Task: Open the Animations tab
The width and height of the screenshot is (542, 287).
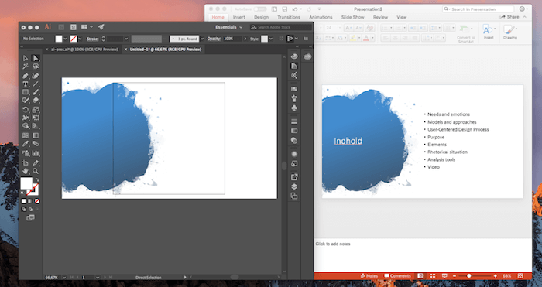Action: 321,17
